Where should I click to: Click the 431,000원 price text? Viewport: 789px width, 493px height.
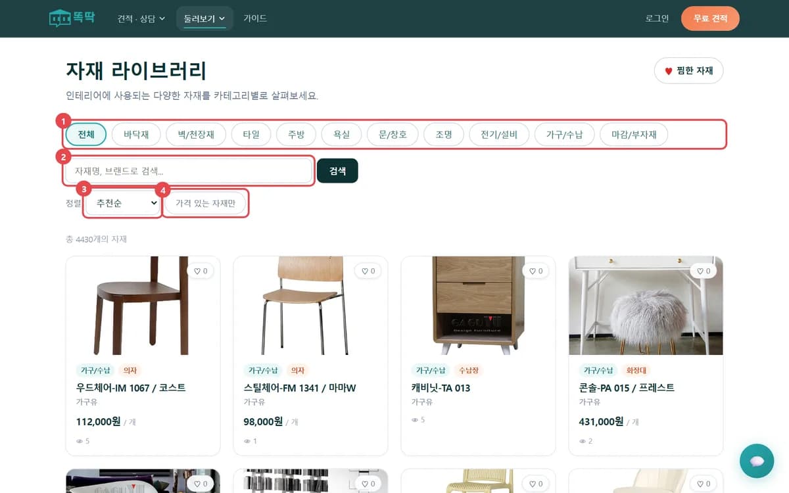[x=601, y=421]
